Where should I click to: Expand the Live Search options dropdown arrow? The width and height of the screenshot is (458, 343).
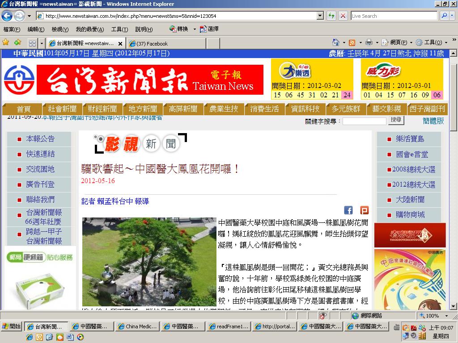(x=453, y=16)
